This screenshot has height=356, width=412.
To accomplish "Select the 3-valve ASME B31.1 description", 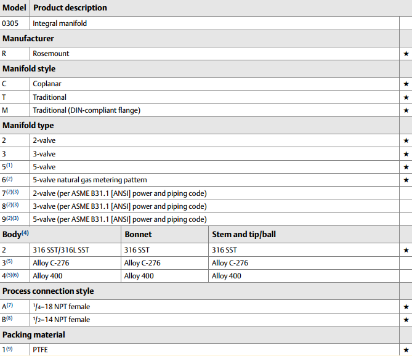I will pyautogui.click(x=119, y=206).
